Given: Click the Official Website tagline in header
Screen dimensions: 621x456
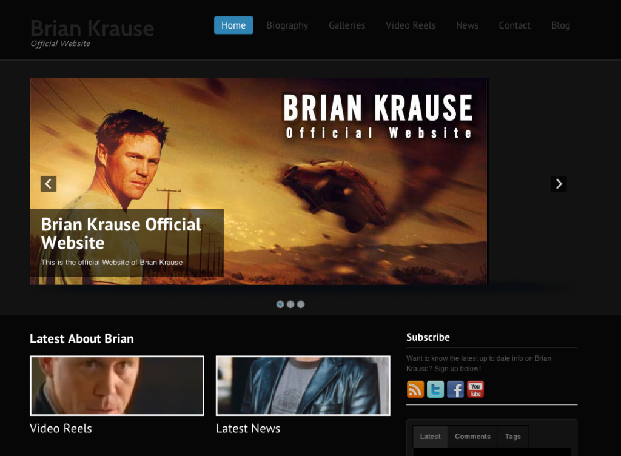Looking at the screenshot, I should point(60,44).
